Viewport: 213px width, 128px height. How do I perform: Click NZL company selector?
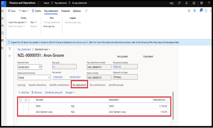[x=172, y=3]
